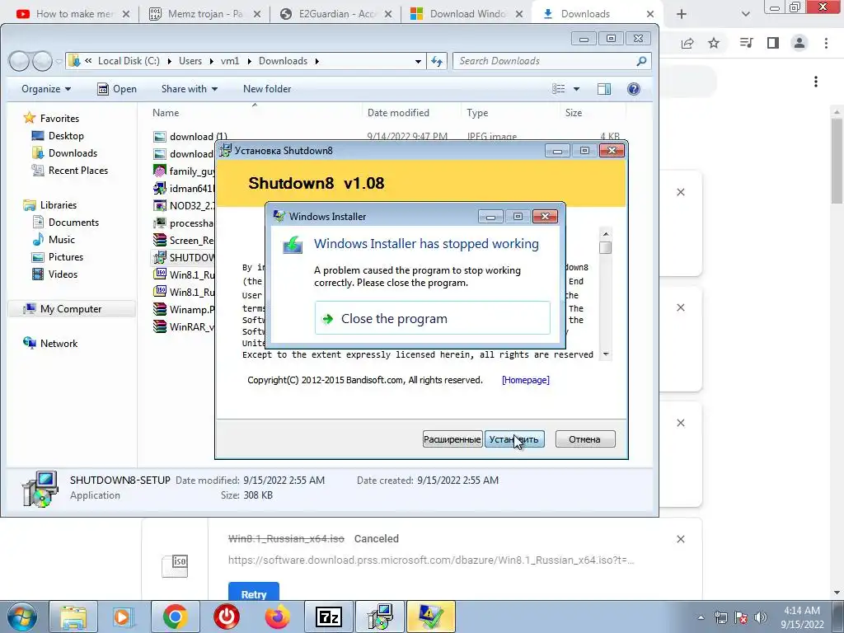Sort by the Type column header
This screenshot has width=844, height=633.
tap(477, 112)
